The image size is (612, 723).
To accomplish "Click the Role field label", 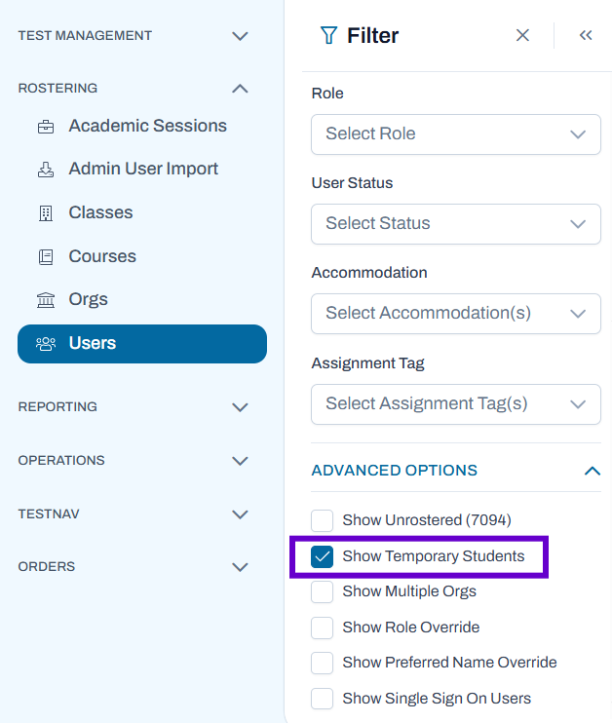I will [327, 94].
